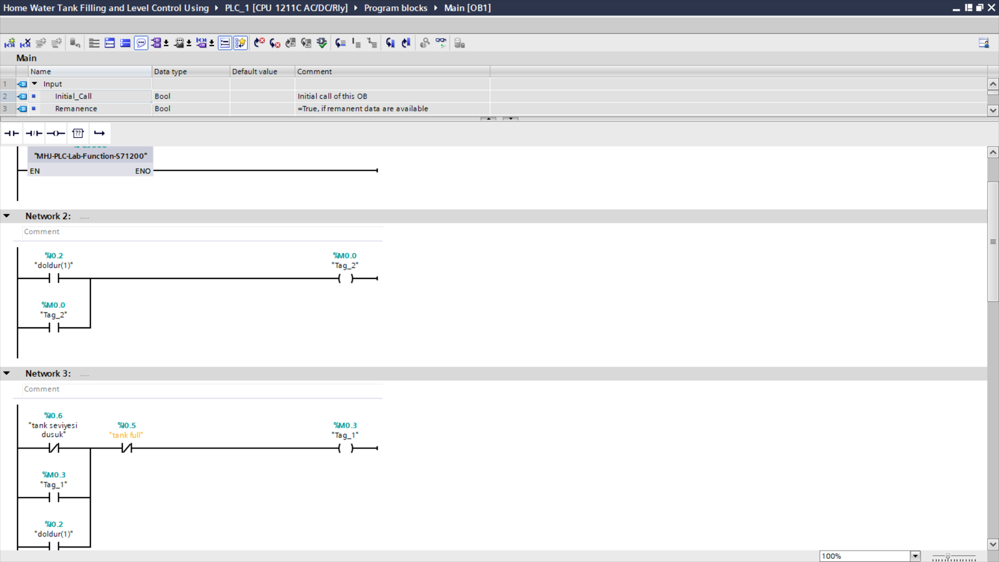The height and width of the screenshot is (562, 999).
Task: Click the interface settings icon at toolbar right
Action: click(x=983, y=43)
